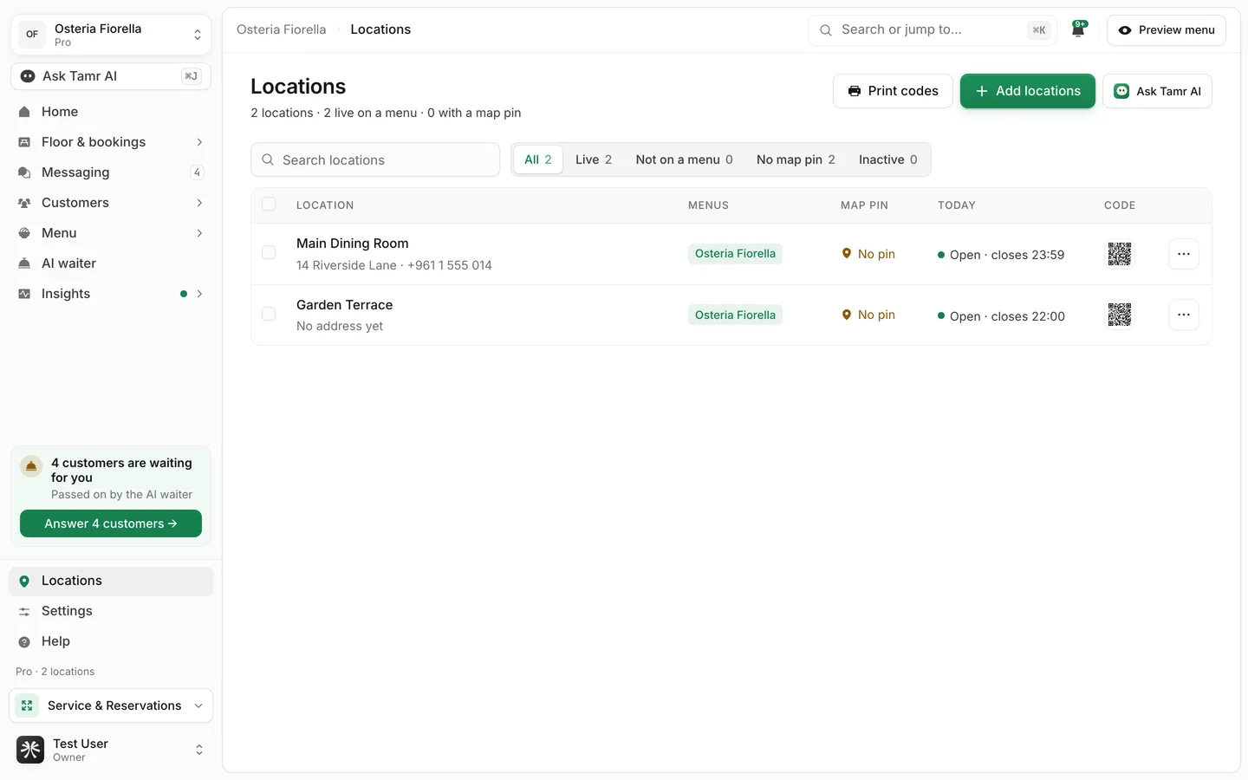Click the No pin marker for Main Dining Room
This screenshot has width=1248, height=780.
pyautogui.click(x=868, y=254)
